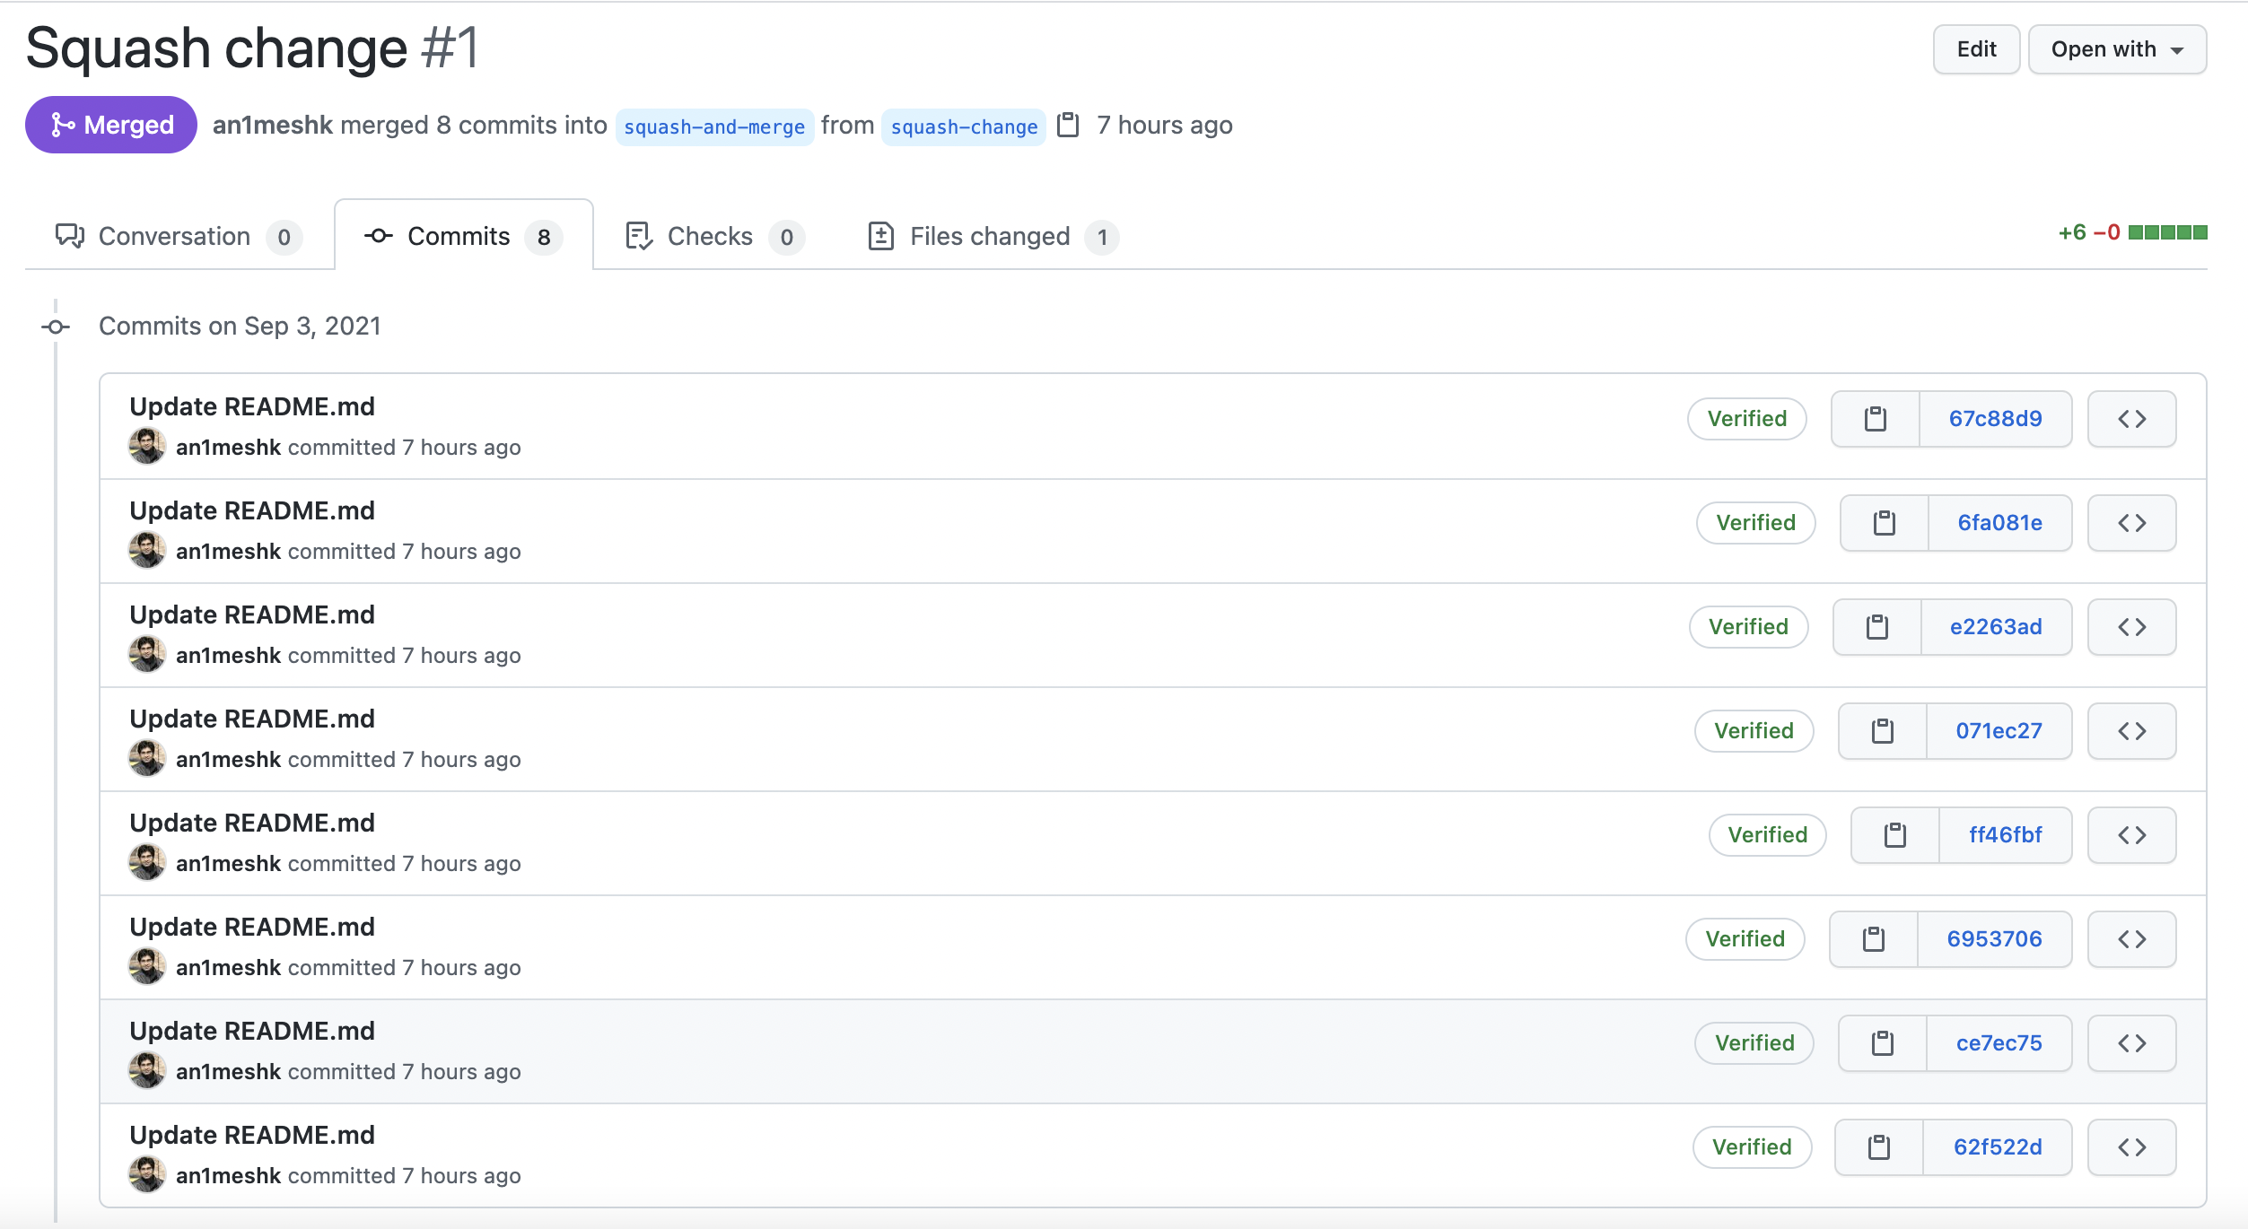Copy full SHA for commit 67c88d9
The image size is (2248, 1229).
pos(1875,419)
